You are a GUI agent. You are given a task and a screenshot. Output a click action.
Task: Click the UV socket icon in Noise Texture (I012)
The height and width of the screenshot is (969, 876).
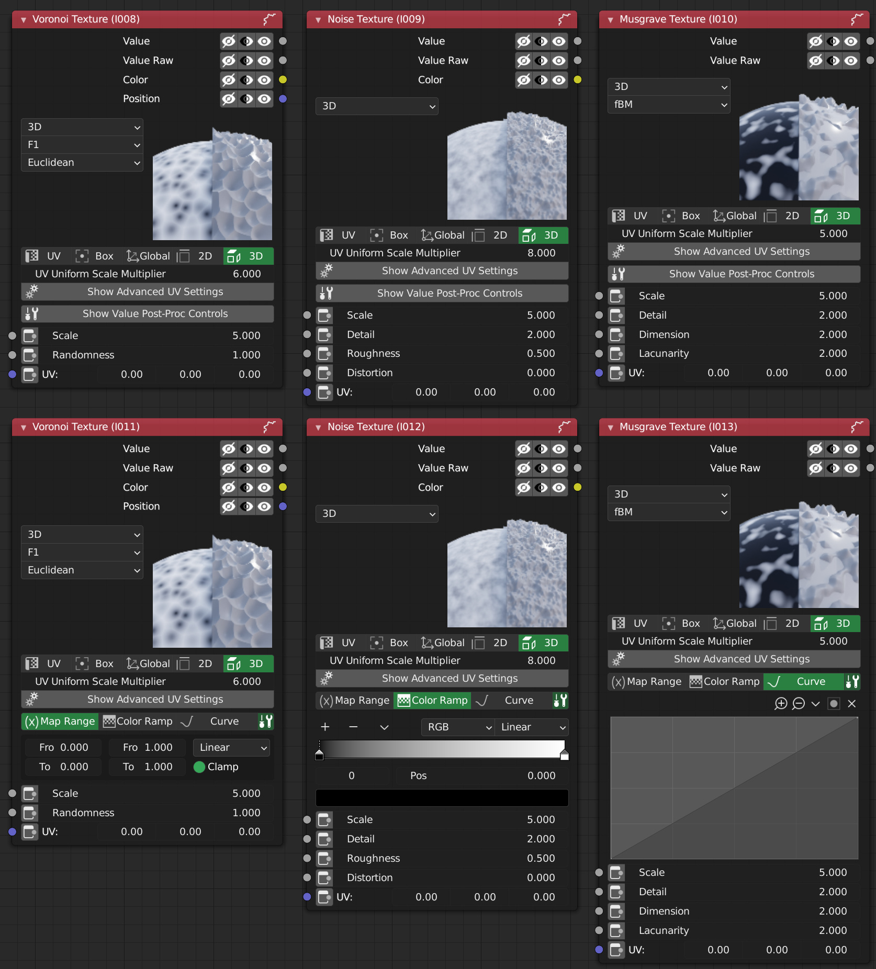click(x=325, y=897)
